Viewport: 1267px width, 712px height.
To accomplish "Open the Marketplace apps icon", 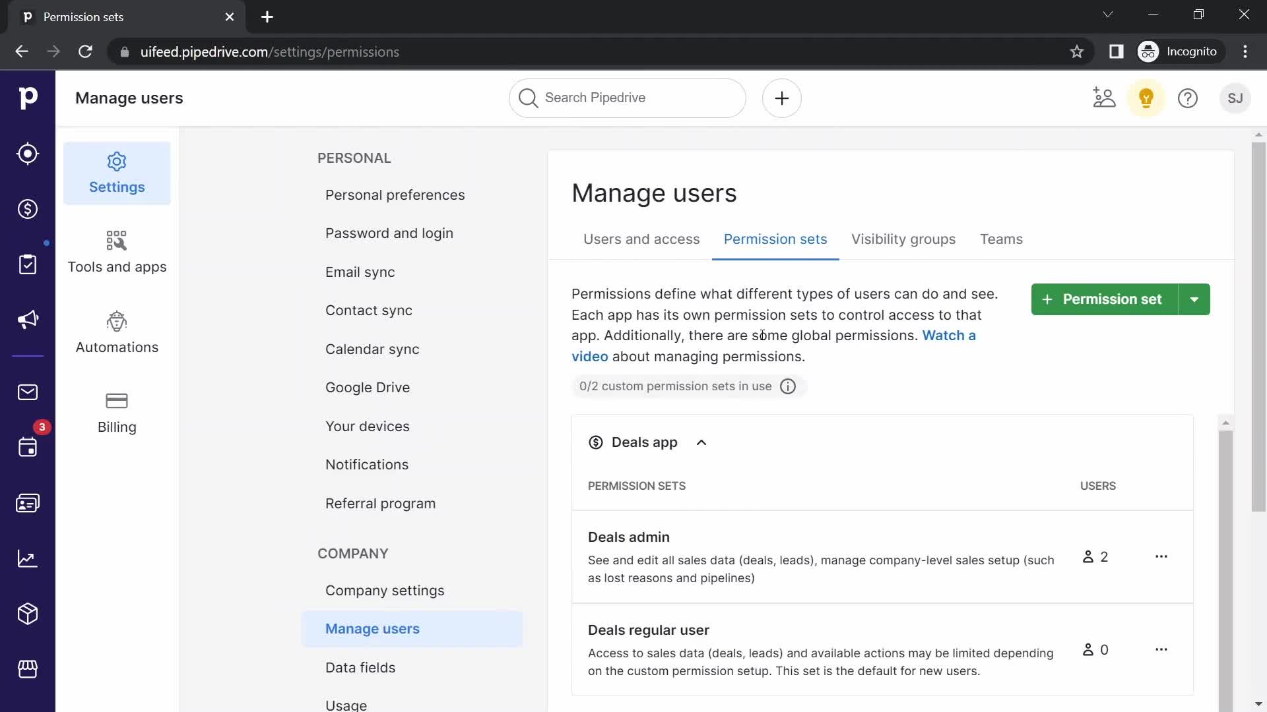I will pos(28,669).
